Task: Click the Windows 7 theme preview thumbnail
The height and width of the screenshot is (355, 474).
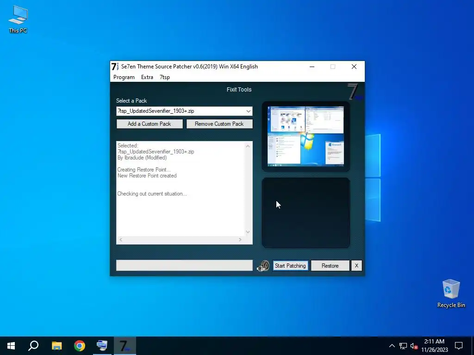Action: tap(306, 136)
